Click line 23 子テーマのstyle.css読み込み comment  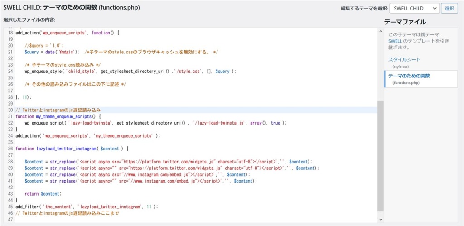63,65
